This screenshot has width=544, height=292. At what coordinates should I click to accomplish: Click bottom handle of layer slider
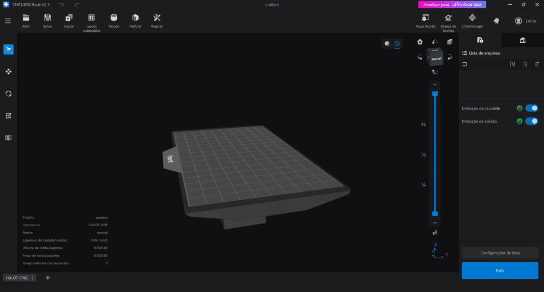coord(435,213)
